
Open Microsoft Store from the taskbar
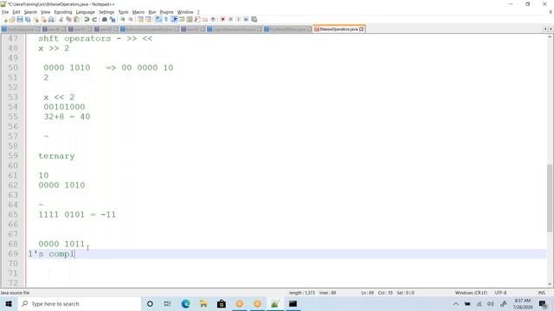tap(222, 303)
